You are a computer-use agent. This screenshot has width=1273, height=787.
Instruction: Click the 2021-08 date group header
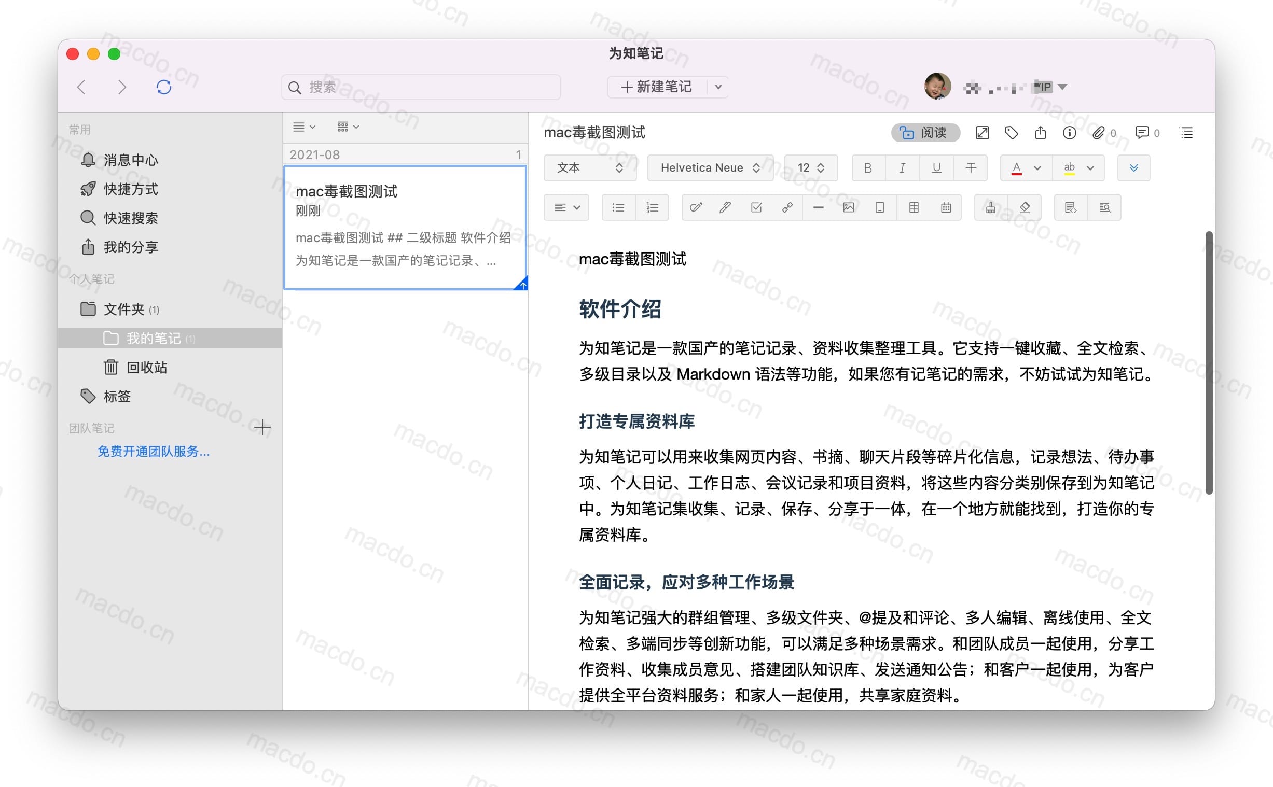pyautogui.click(x=406, y=154)
